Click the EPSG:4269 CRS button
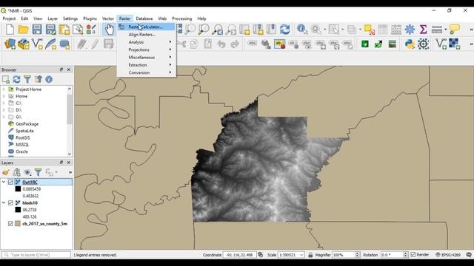 pos(447,255)
